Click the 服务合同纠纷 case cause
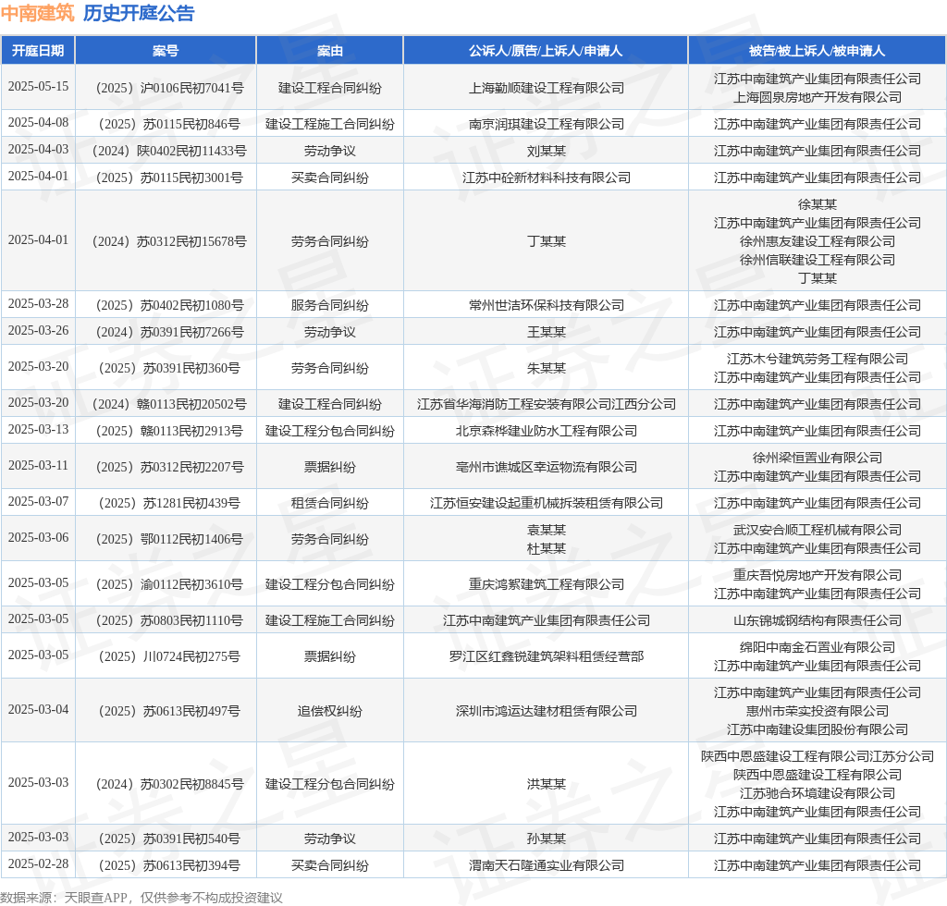This screenshot has height=906, width=947. [330, 305]
